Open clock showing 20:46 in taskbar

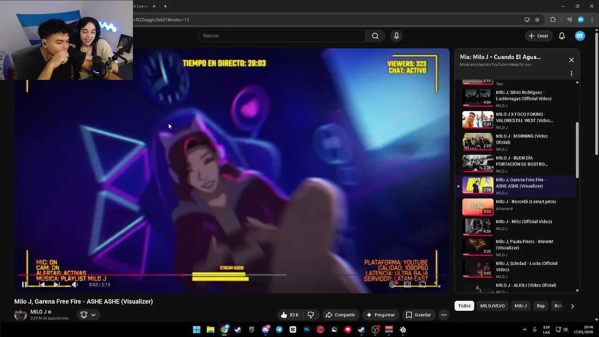584,330
